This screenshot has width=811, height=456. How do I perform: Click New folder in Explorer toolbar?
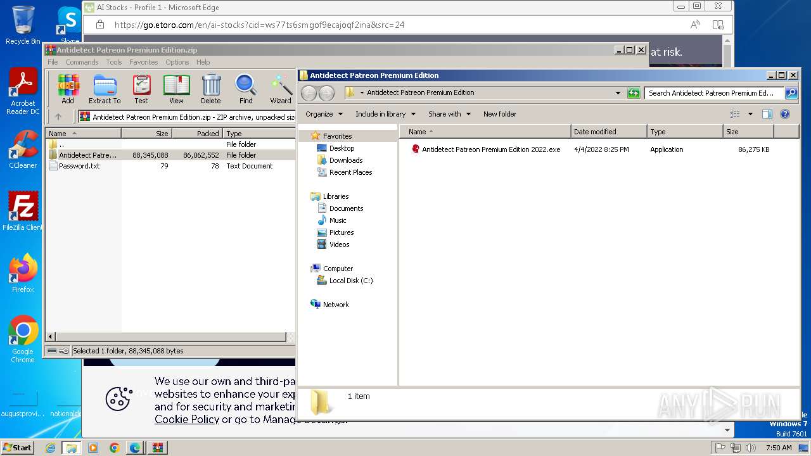(x=500, y=114)
